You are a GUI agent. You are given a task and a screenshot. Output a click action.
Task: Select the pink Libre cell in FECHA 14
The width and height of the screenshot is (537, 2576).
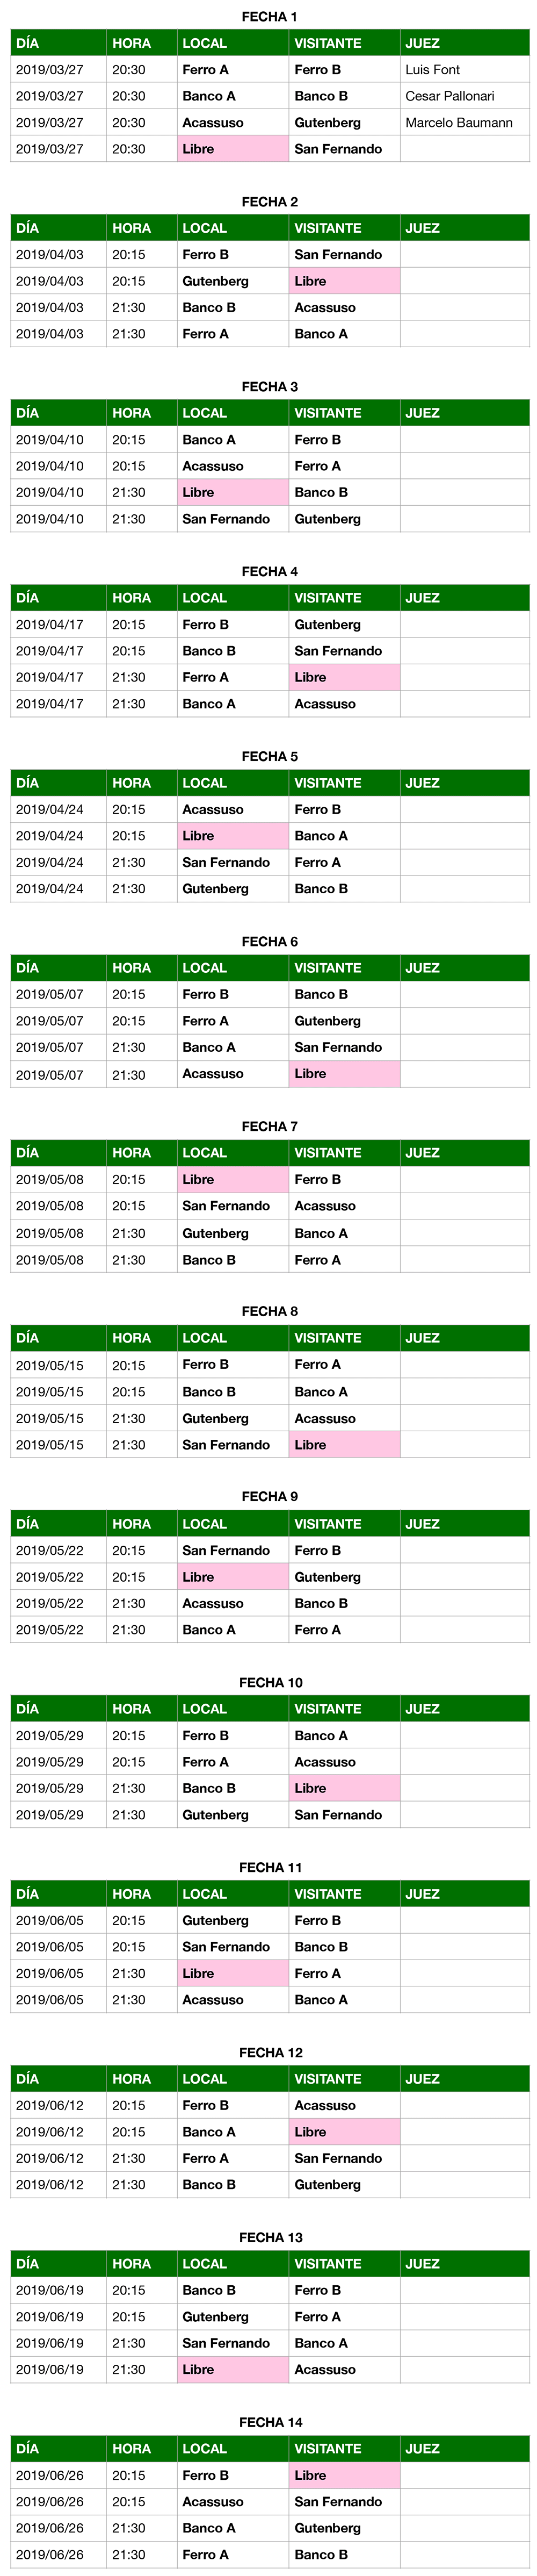[344, 2475]
